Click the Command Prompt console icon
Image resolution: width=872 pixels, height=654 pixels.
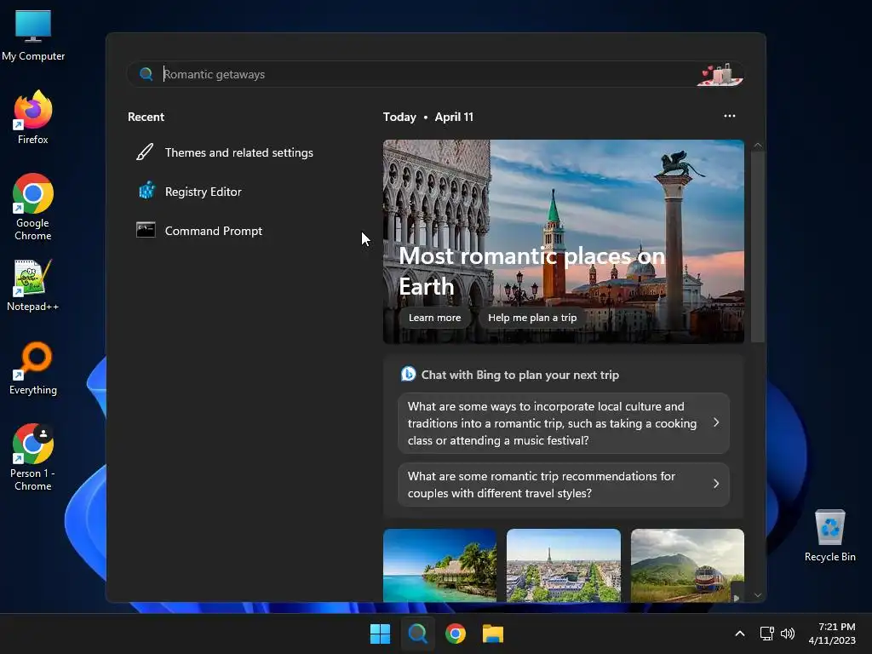click(146, 230)
